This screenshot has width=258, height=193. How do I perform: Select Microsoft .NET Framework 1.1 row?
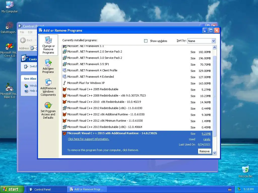pos(137,46)
